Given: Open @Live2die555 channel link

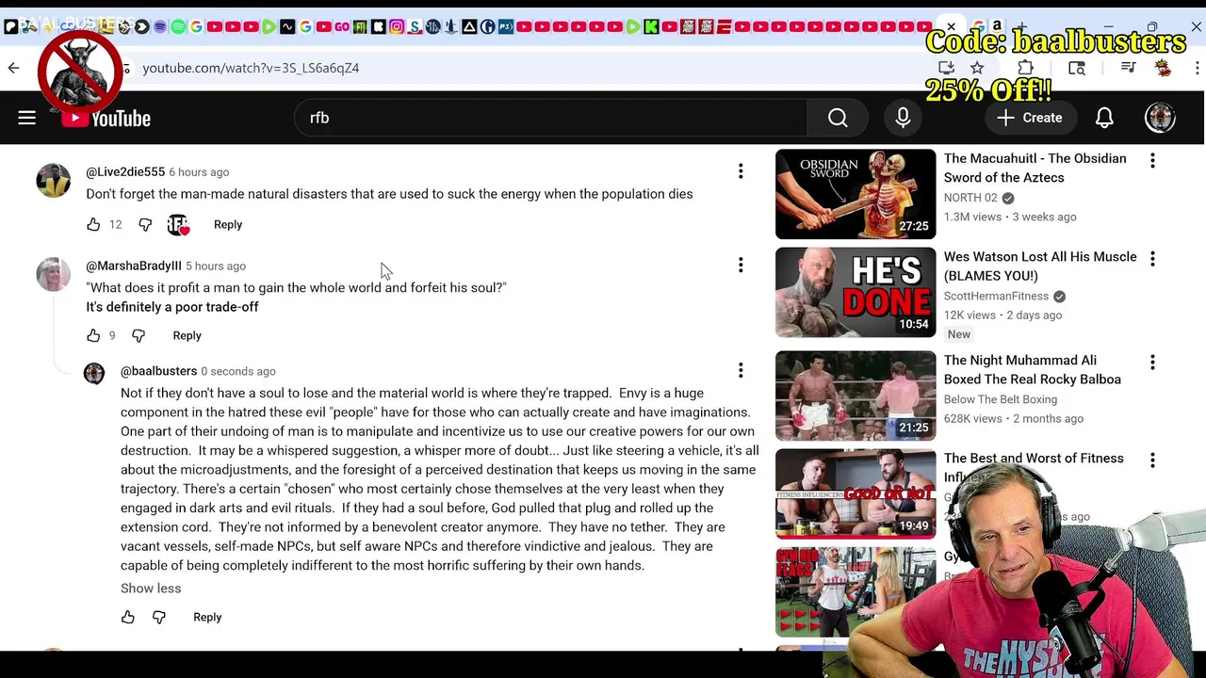Looking at the screenshot, I should (125, 171).
